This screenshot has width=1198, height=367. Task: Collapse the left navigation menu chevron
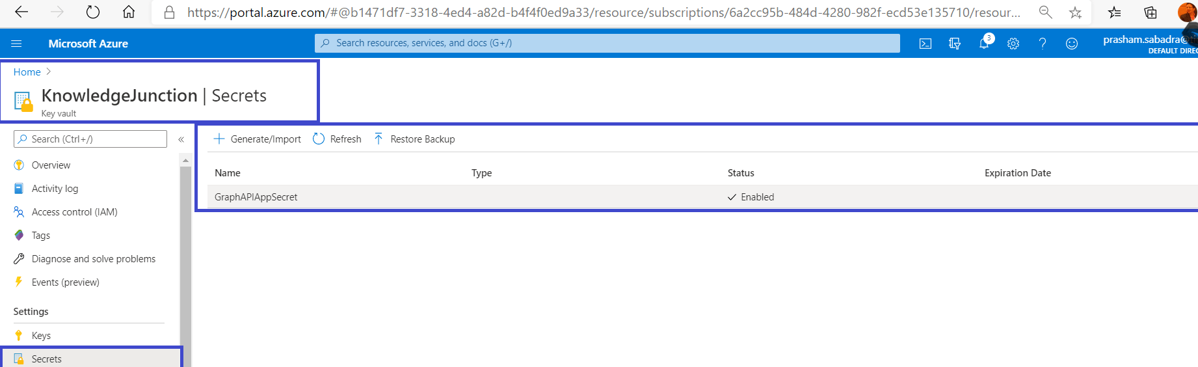pyautogui.click(x=181, y=139)
